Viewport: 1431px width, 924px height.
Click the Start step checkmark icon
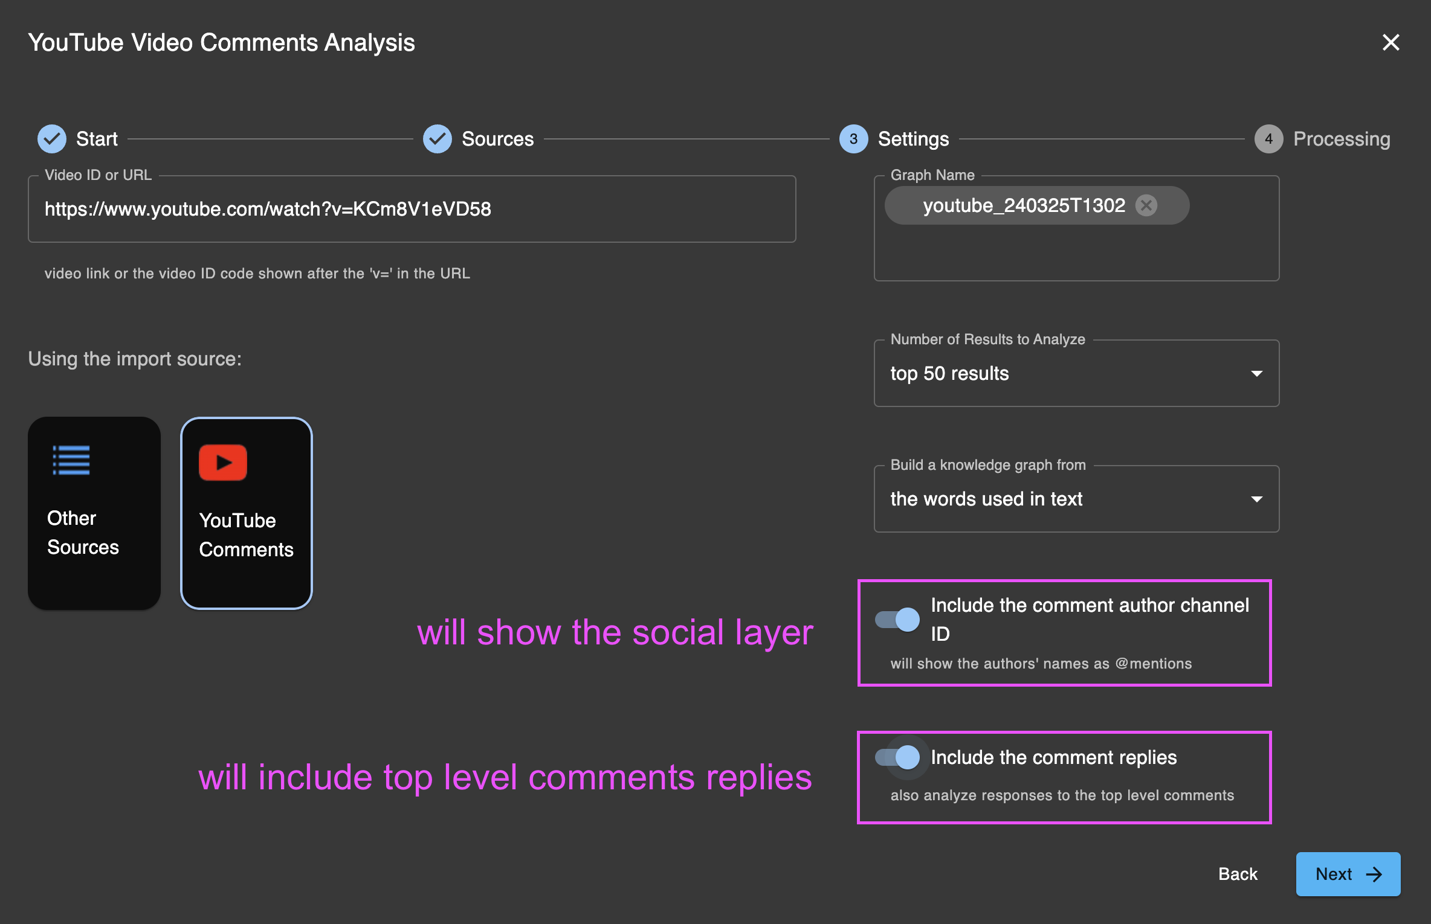[x=52, y=139]
